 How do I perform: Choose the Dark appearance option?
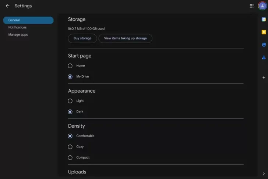point(70,111)
